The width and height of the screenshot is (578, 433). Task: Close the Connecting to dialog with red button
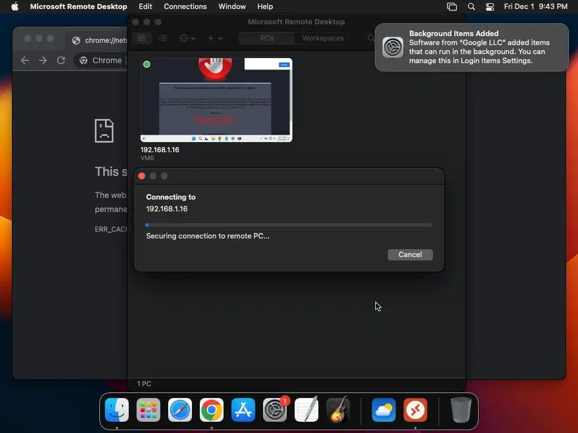[x=142, y=176]
